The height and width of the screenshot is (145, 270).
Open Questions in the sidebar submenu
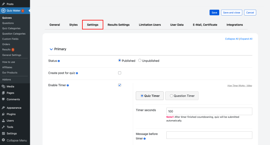(8, 23)
